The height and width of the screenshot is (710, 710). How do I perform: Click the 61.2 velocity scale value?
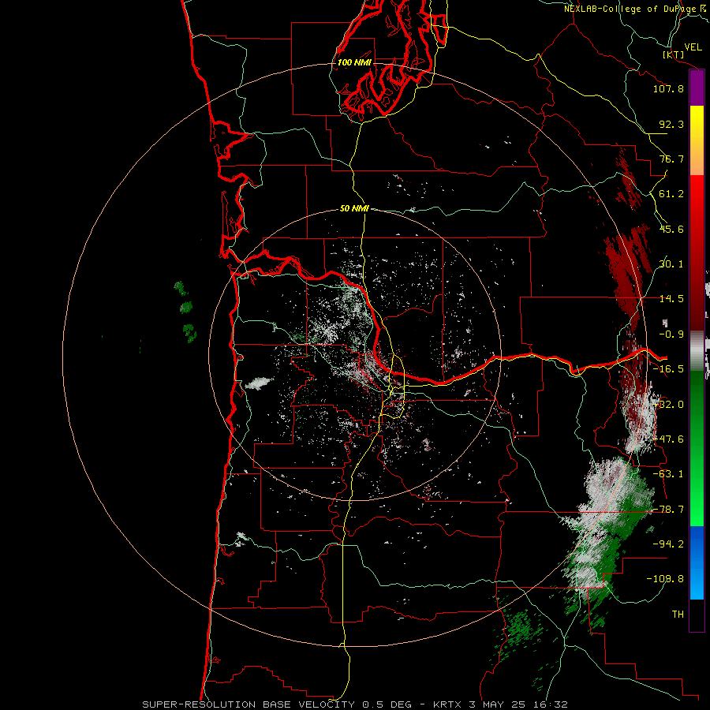point(671,194)
